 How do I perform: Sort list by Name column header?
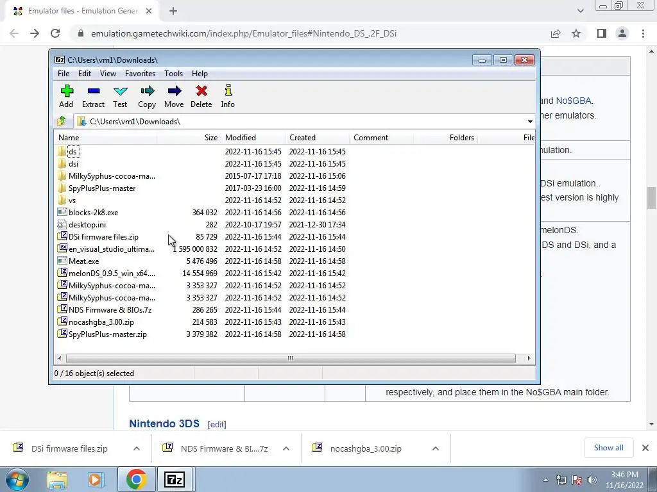(x=105, y=138)
